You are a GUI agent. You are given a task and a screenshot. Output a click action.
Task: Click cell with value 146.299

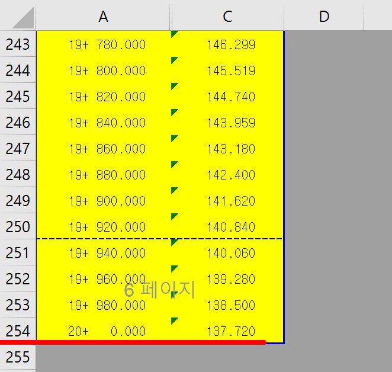[x=227, y=44]
